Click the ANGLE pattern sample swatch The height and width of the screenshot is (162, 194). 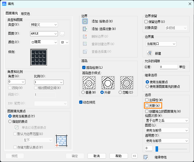click(x=39, y=57)
